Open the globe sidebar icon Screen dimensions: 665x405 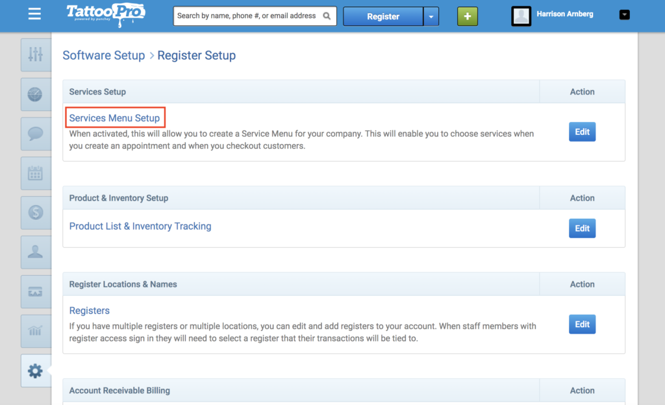[36, 94]
